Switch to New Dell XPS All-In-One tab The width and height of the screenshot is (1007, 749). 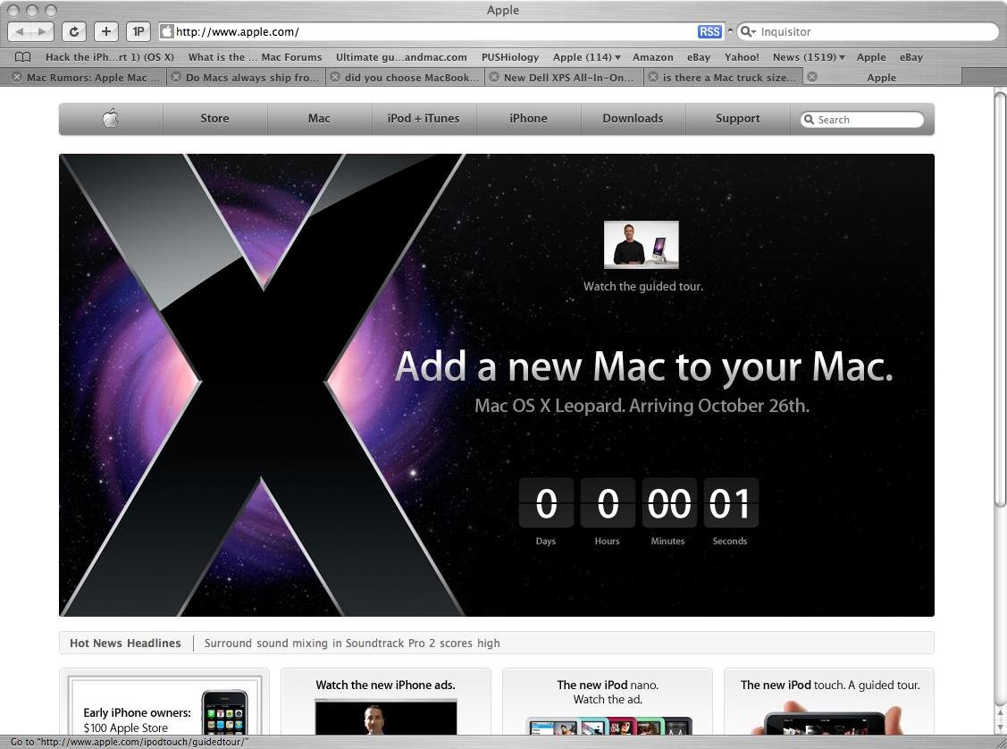coord(569,78)
